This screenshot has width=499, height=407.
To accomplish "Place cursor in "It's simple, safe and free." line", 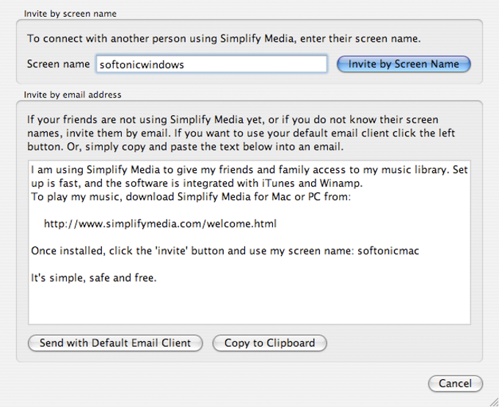I will pos(94,278).
